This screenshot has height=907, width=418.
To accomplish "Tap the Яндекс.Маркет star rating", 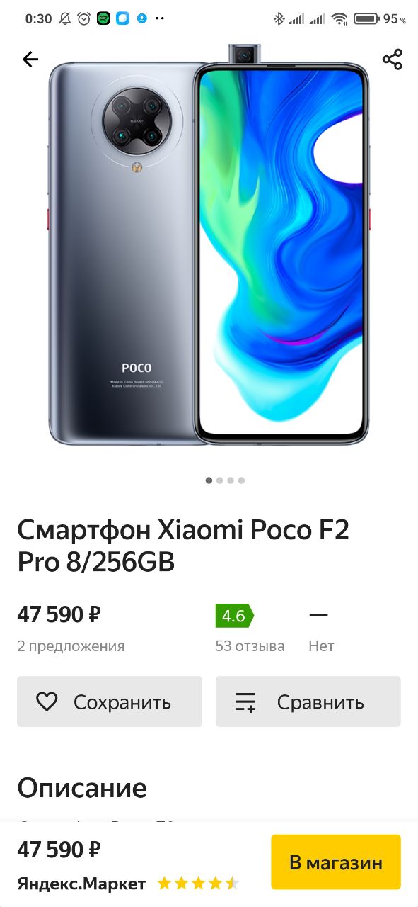I will (198, 884).
